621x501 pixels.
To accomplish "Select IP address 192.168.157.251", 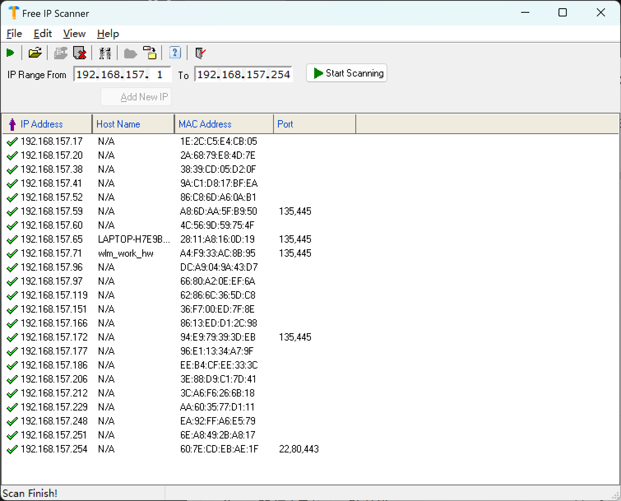I will 54,435.
